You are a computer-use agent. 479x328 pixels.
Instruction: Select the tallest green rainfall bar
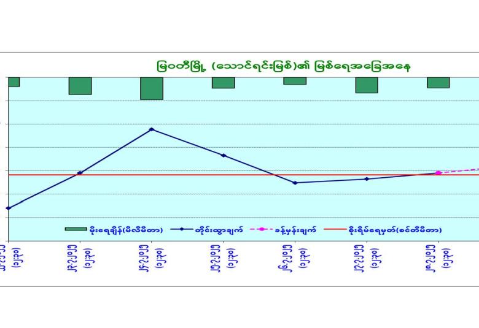152,88
